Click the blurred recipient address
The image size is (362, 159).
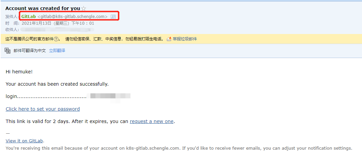click(x=57, y=30)
